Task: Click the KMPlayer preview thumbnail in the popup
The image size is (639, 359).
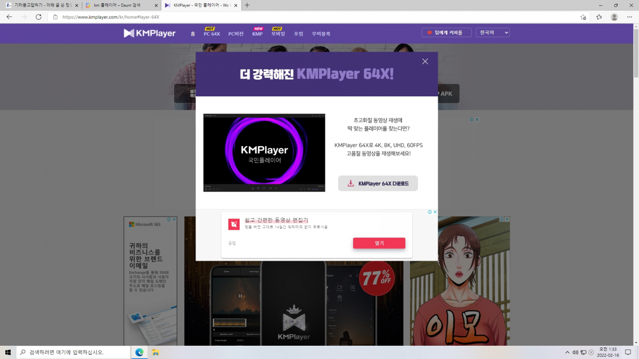Action: click(x=264, y=153)
